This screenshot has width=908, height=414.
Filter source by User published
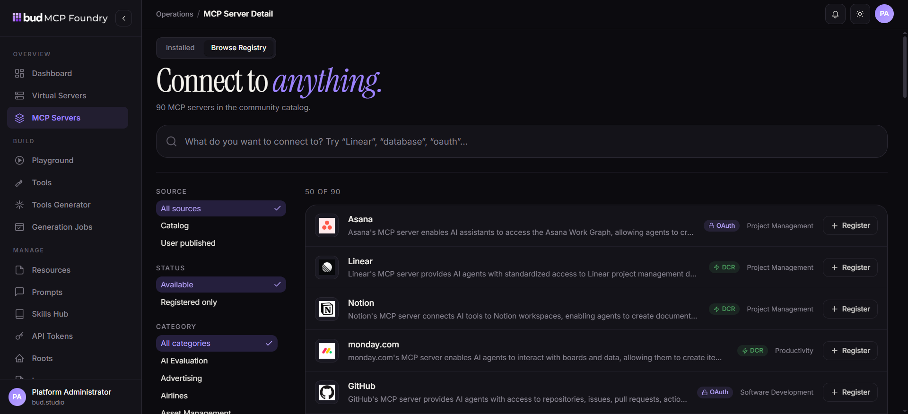(x=221, y=243)
